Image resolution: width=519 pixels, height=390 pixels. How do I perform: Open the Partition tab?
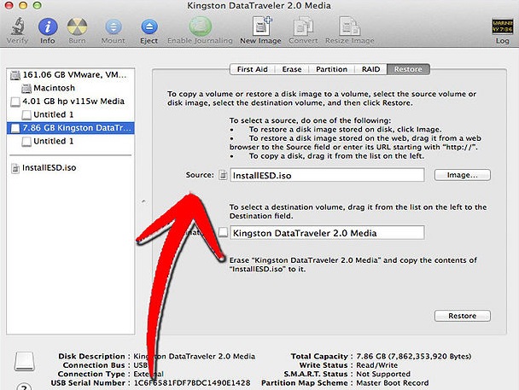[331, 69]
